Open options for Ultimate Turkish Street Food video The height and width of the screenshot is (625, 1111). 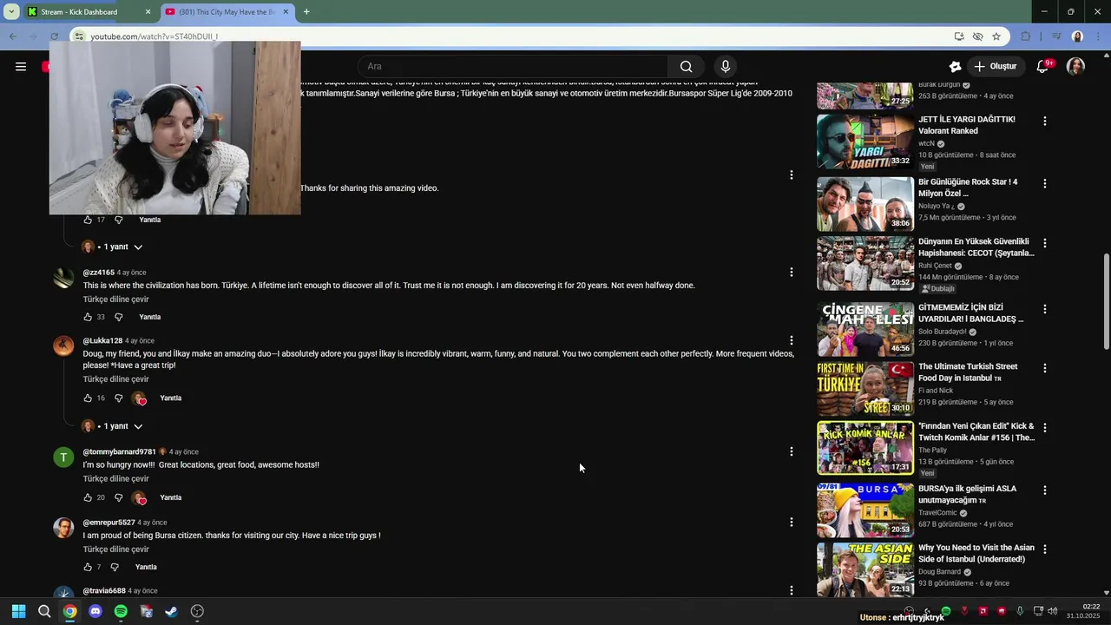[1045, 368]
